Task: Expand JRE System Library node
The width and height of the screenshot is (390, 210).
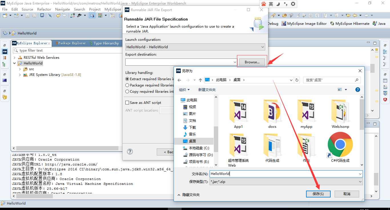Action: 20,75
